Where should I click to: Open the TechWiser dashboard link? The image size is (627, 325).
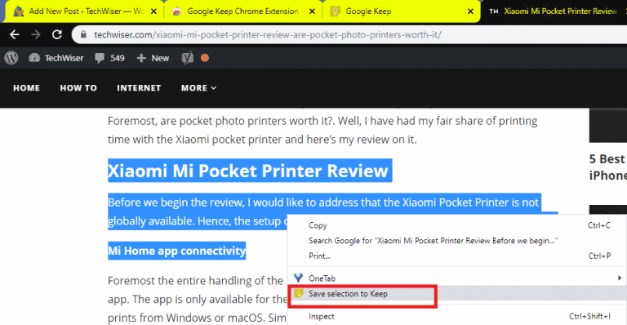pos(56,58)
